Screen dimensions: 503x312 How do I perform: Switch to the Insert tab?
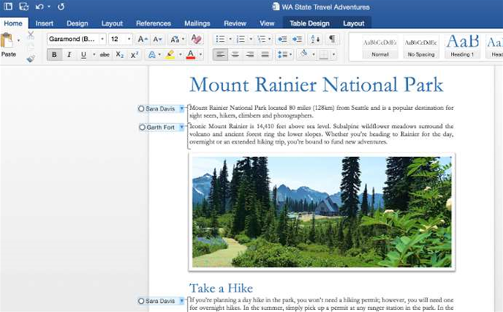click(45, 23)
